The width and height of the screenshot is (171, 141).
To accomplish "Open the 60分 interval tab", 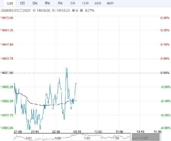I will (110, 3).
